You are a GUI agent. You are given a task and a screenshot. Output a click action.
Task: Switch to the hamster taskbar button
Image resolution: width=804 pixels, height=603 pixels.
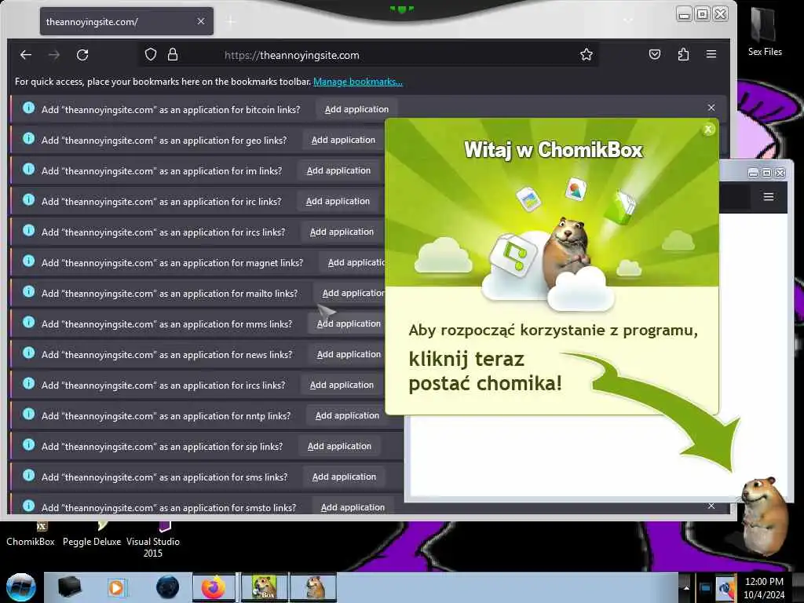click(314, 587)
